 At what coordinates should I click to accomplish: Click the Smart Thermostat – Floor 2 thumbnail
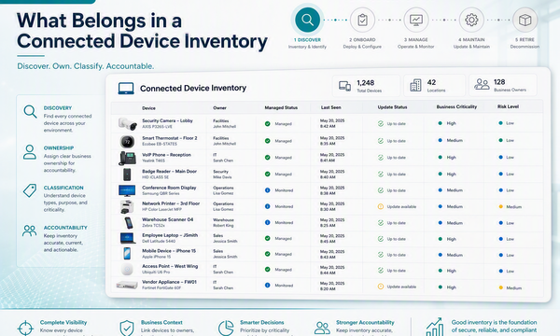[127, 141]
